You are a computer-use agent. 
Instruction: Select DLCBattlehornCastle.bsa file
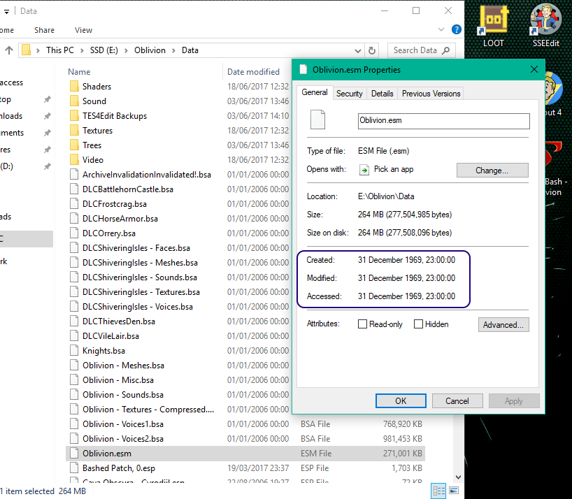pos(128,189)
